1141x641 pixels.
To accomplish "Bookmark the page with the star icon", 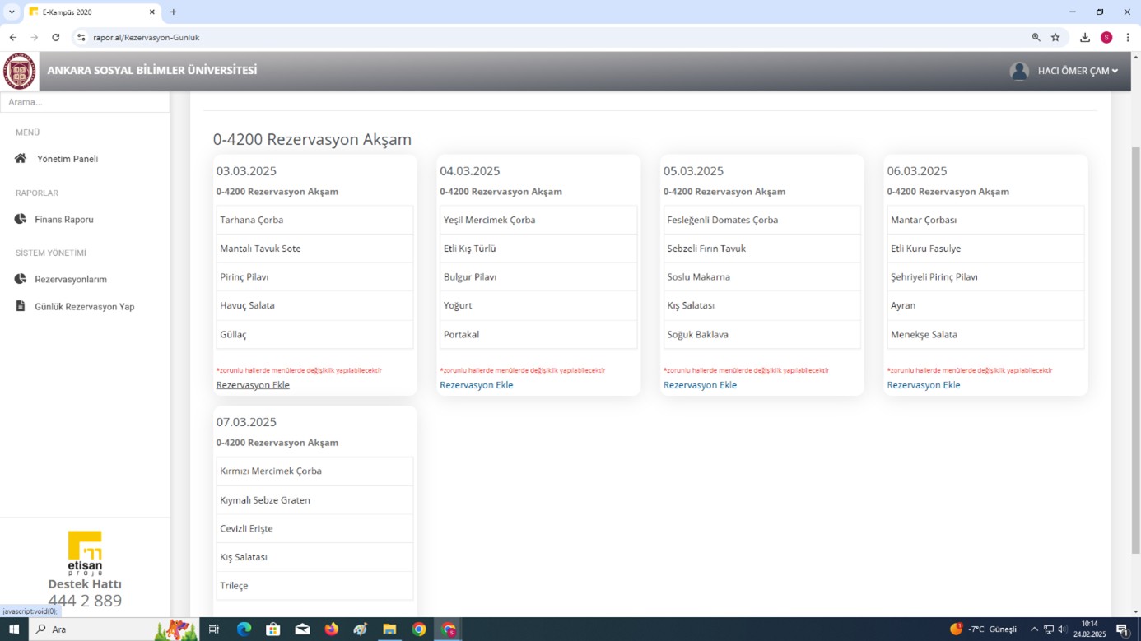I will 1055,37.
